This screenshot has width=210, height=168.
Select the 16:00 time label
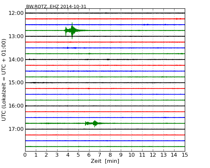click(x=16, y=106)
